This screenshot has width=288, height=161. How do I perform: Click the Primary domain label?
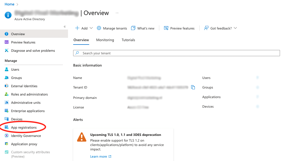tap(85, 98)
